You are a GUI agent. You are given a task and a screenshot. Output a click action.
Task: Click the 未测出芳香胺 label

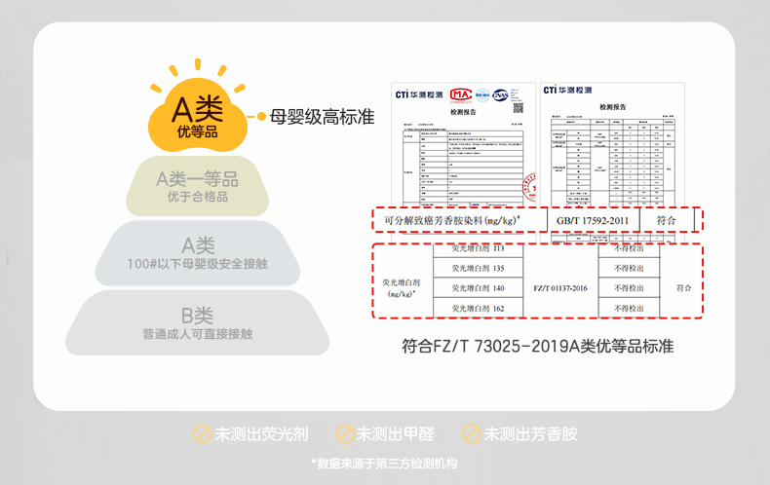tap(530, 434)
